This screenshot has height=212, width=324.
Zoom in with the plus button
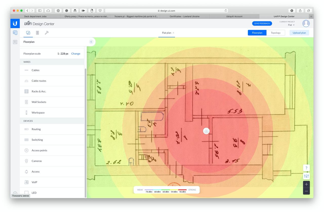(x=306, y=184)
